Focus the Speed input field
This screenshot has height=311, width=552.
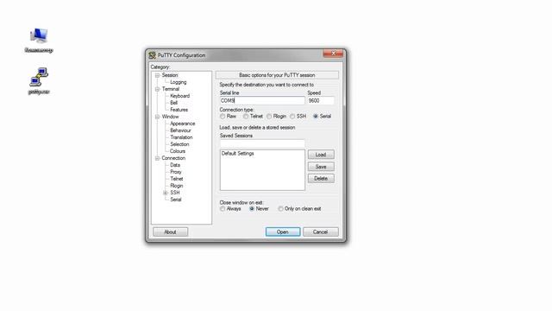pos(321,100)
